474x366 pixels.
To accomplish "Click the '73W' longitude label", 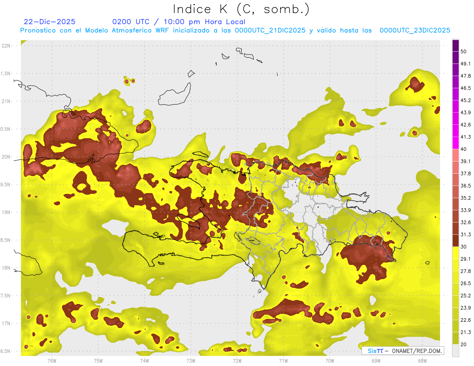I will 191,361.
